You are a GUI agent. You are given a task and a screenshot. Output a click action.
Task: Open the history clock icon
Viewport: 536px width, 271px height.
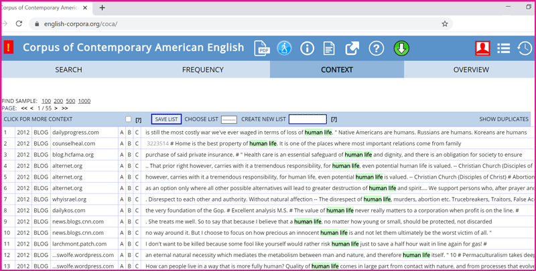[x=525, y=48]
